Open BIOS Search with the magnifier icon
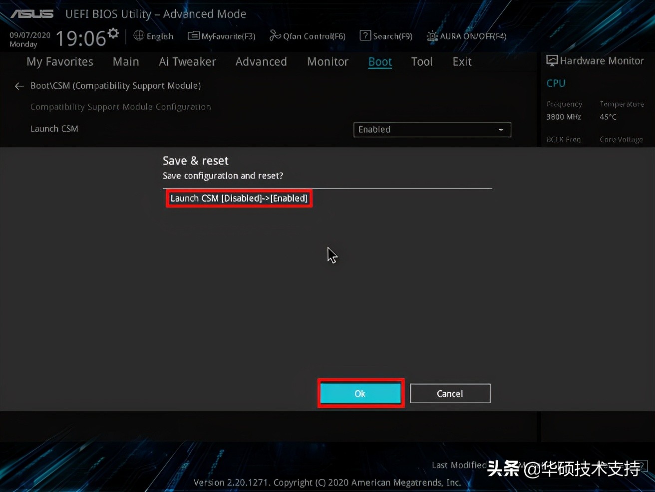The height and width of the screenshot is (492, 655). click(365, 35)
